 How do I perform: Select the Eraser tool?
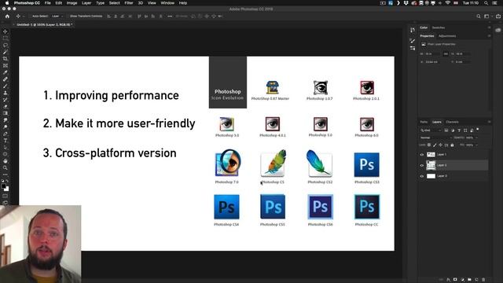[6, 106]
